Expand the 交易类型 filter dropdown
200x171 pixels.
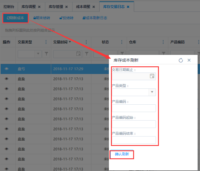pos(38,54)
